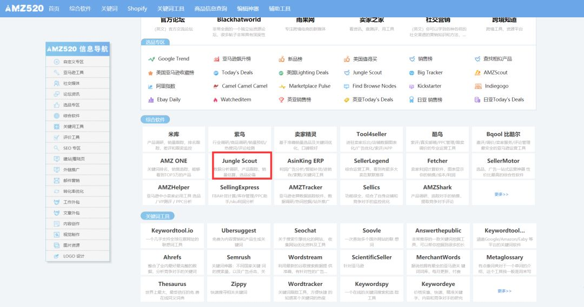This screenshot has width=584, height=307.
Task: Click the SEO 专区 magnifier icon in sidebar
Action: click(x=57, y=148)
